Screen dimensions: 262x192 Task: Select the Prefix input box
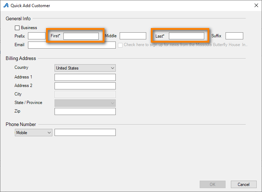click(x=37, y=36)
